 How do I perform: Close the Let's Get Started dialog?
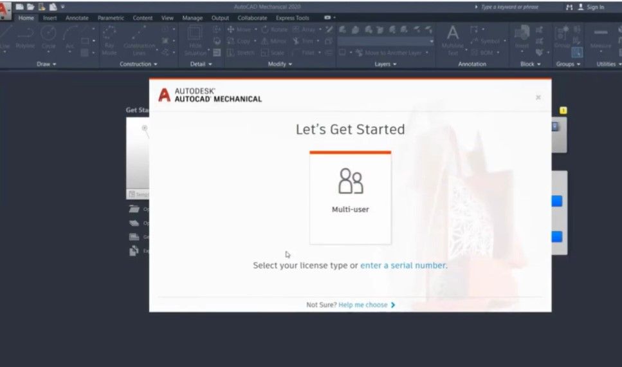pos(538,97)
